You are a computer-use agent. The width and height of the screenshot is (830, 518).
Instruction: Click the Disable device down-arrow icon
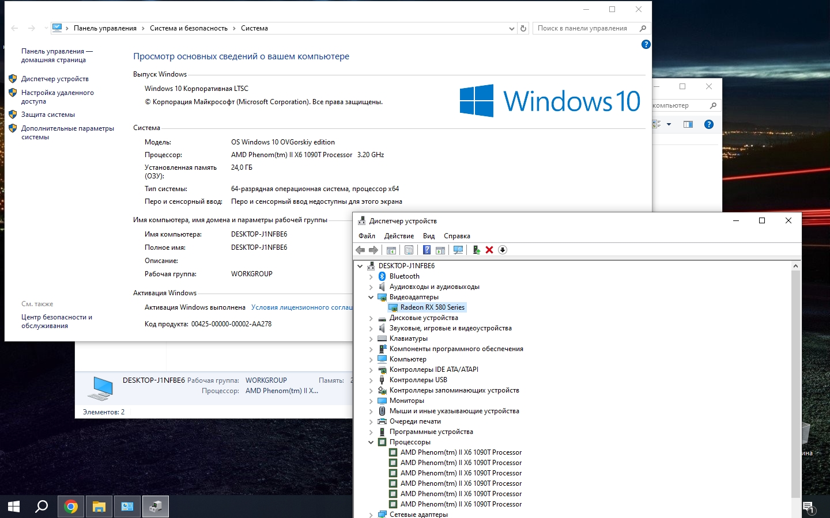pyautogui.click(x=503, y=250)
